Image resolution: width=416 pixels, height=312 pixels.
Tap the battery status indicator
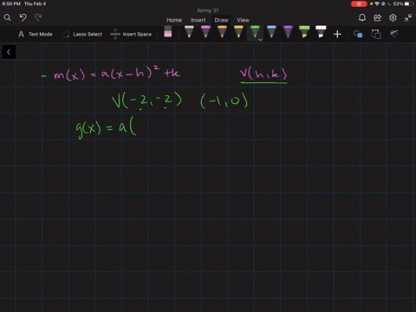[x=404, y=3]
